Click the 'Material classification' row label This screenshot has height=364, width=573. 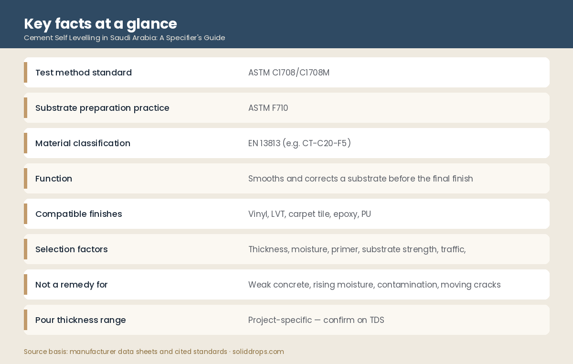(83, 143)
